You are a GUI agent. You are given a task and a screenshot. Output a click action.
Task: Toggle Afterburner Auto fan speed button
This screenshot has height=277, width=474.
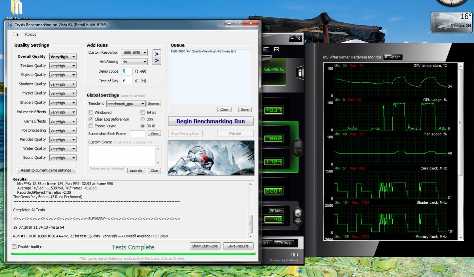pyautogui.click(x=277, y=211)
